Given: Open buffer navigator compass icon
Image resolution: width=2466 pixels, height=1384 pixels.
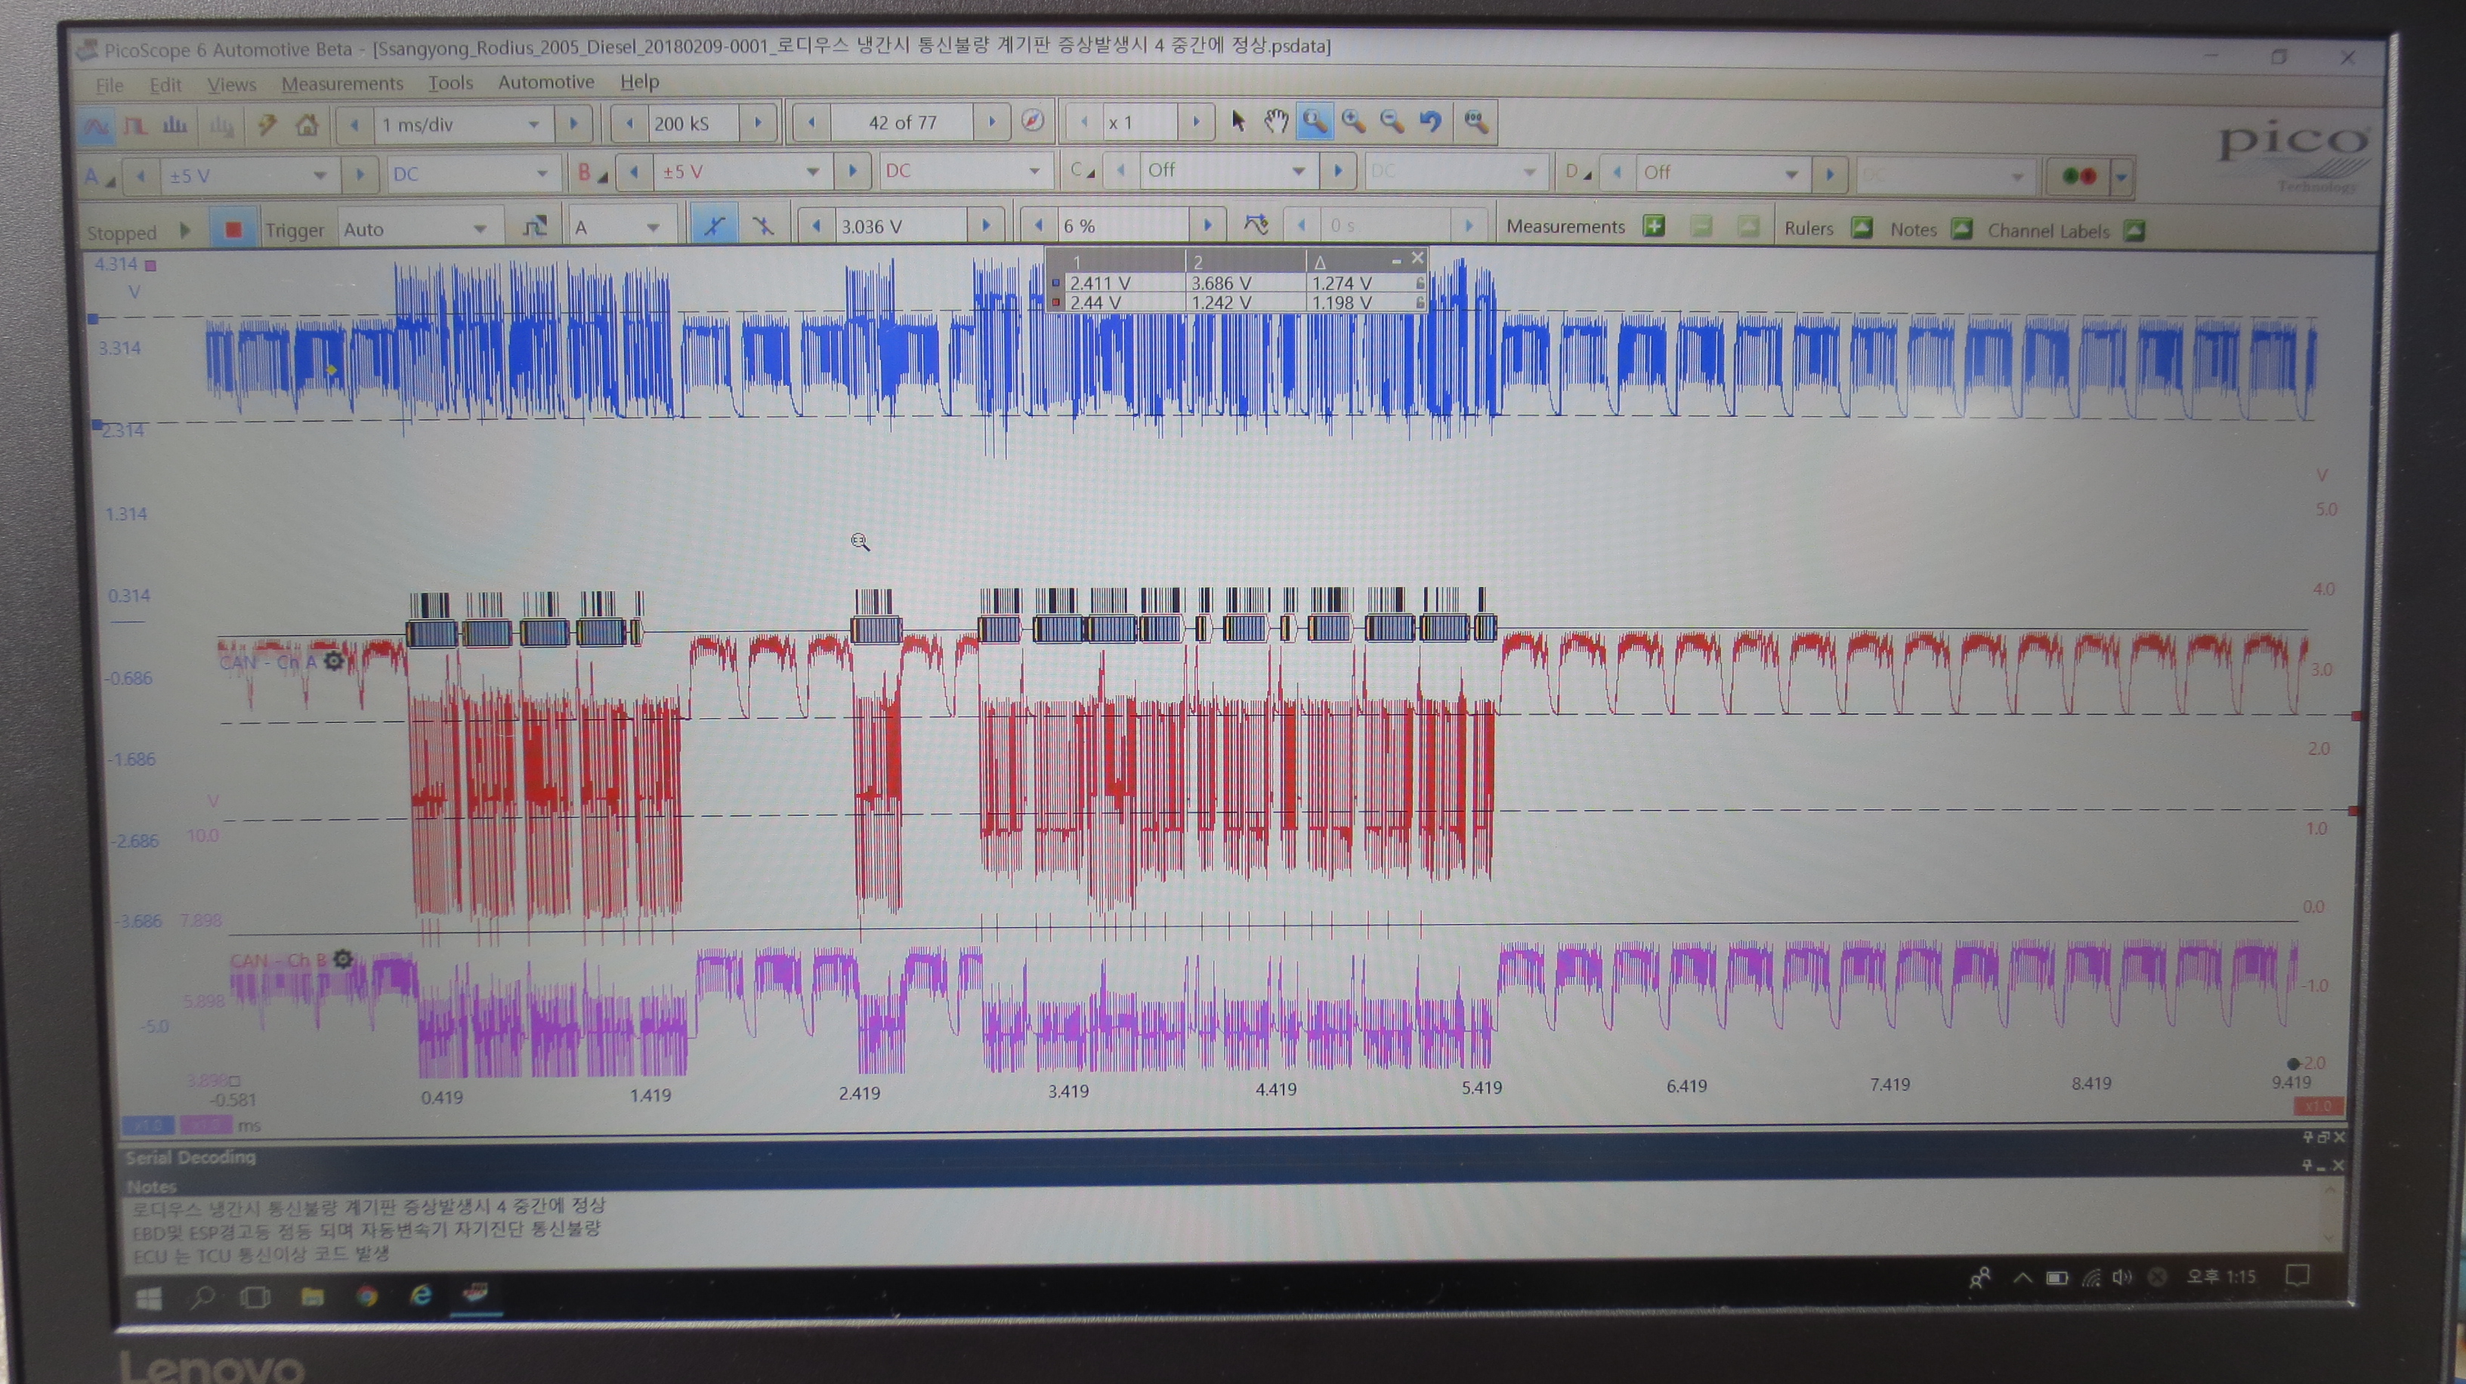Looking at the screenshot, I should [1032, 122].
